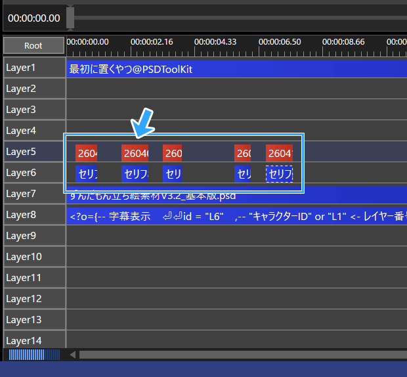Click the scrollbar left arrow at the bottom
This screenshot has height=377, width=407.
[x=73, y=355]
